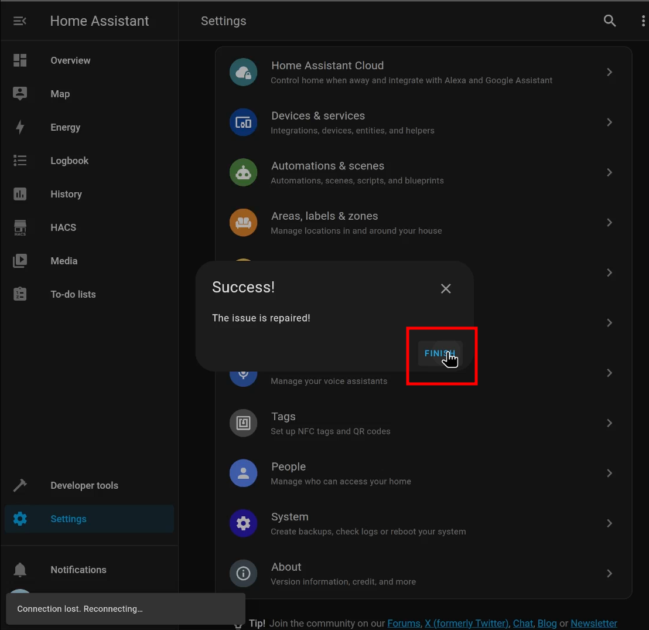Viewport: 649px width, 630px height.
Task: Open Developer tools hammer icon
Action: coord(20,485)
